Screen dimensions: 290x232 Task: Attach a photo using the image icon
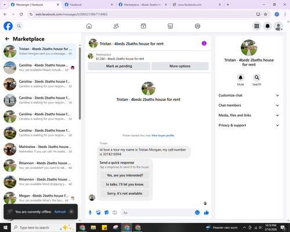click(x=99, y=213)
